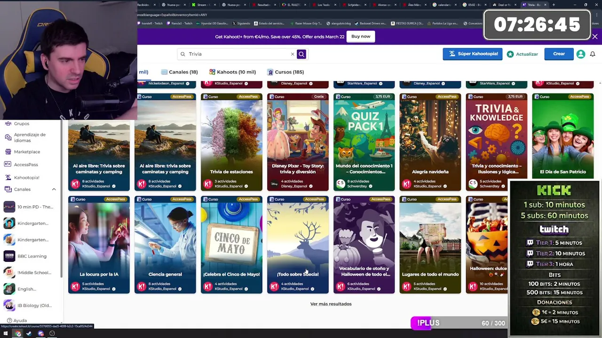Open the OBS taskbar icon

tap(52, 334)
